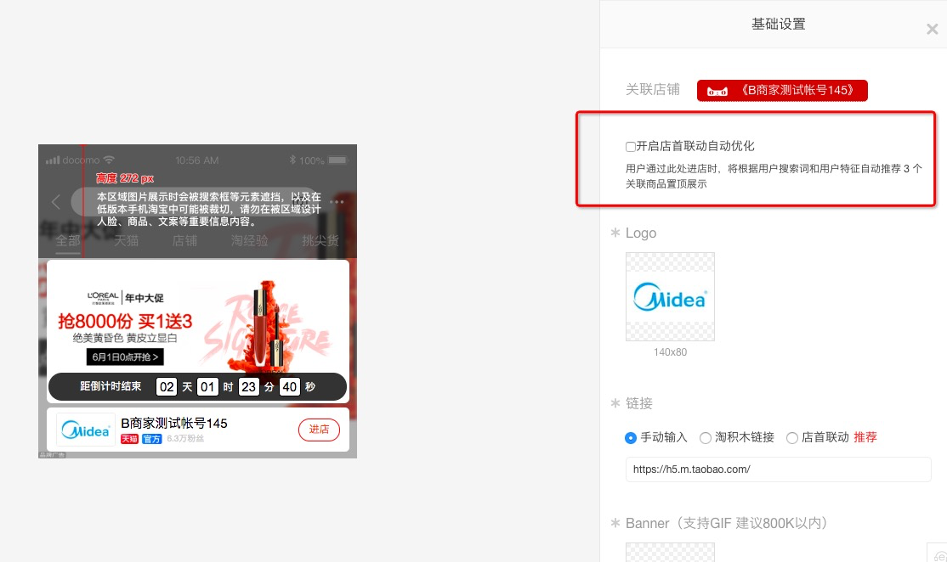Switch to the 天猫 tab in the preview

(x=126, y=240)
